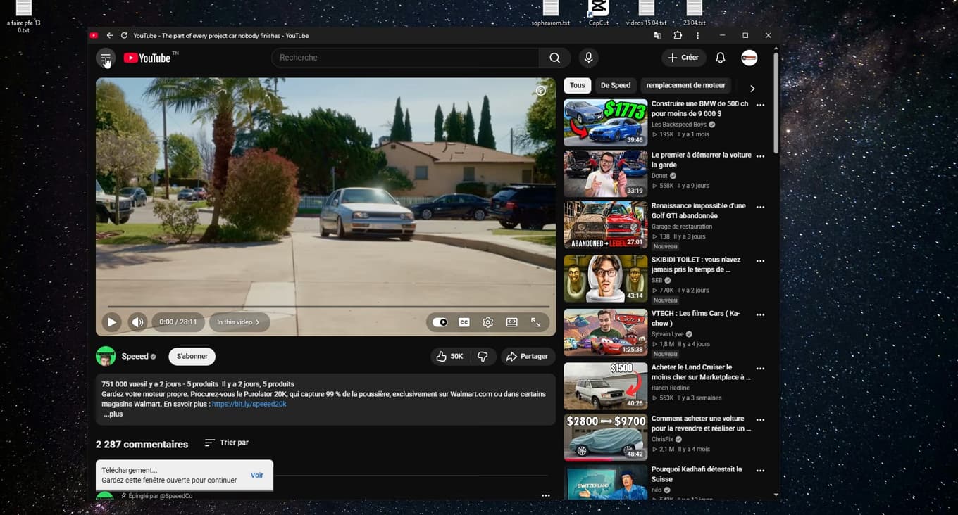Click the Créer button
The image size is (958, 515).
683,58
